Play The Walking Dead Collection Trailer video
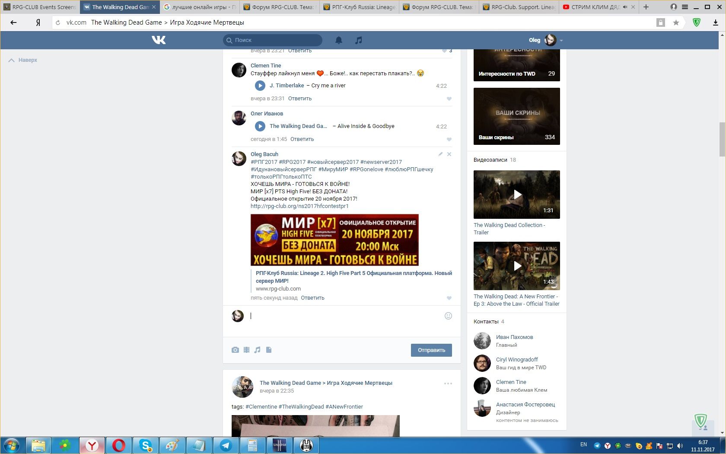The image size is (726, 454). click(x=517, y=195)
